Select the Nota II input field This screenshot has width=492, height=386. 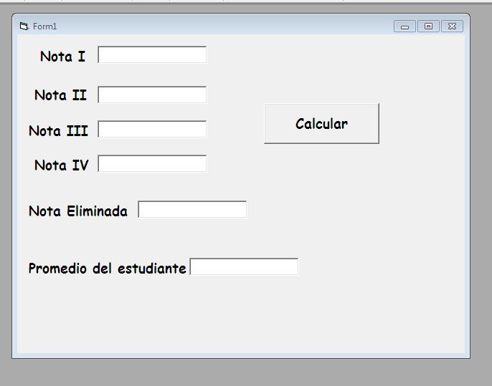[x=152, y=95]
